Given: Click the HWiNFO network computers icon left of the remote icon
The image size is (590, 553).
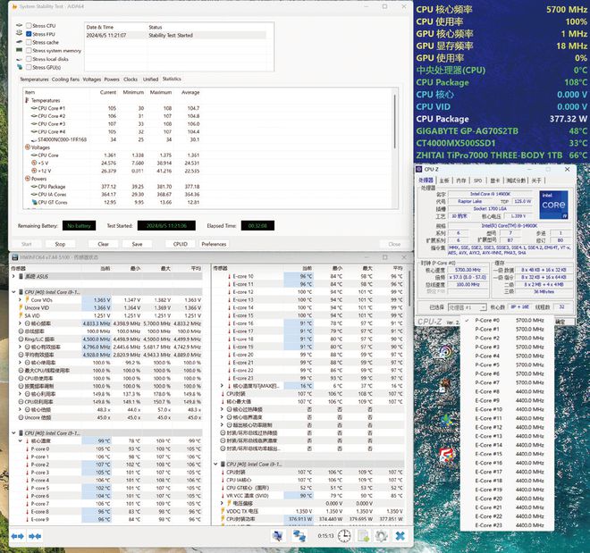Looking at the screenshot, I should point(278,536).
